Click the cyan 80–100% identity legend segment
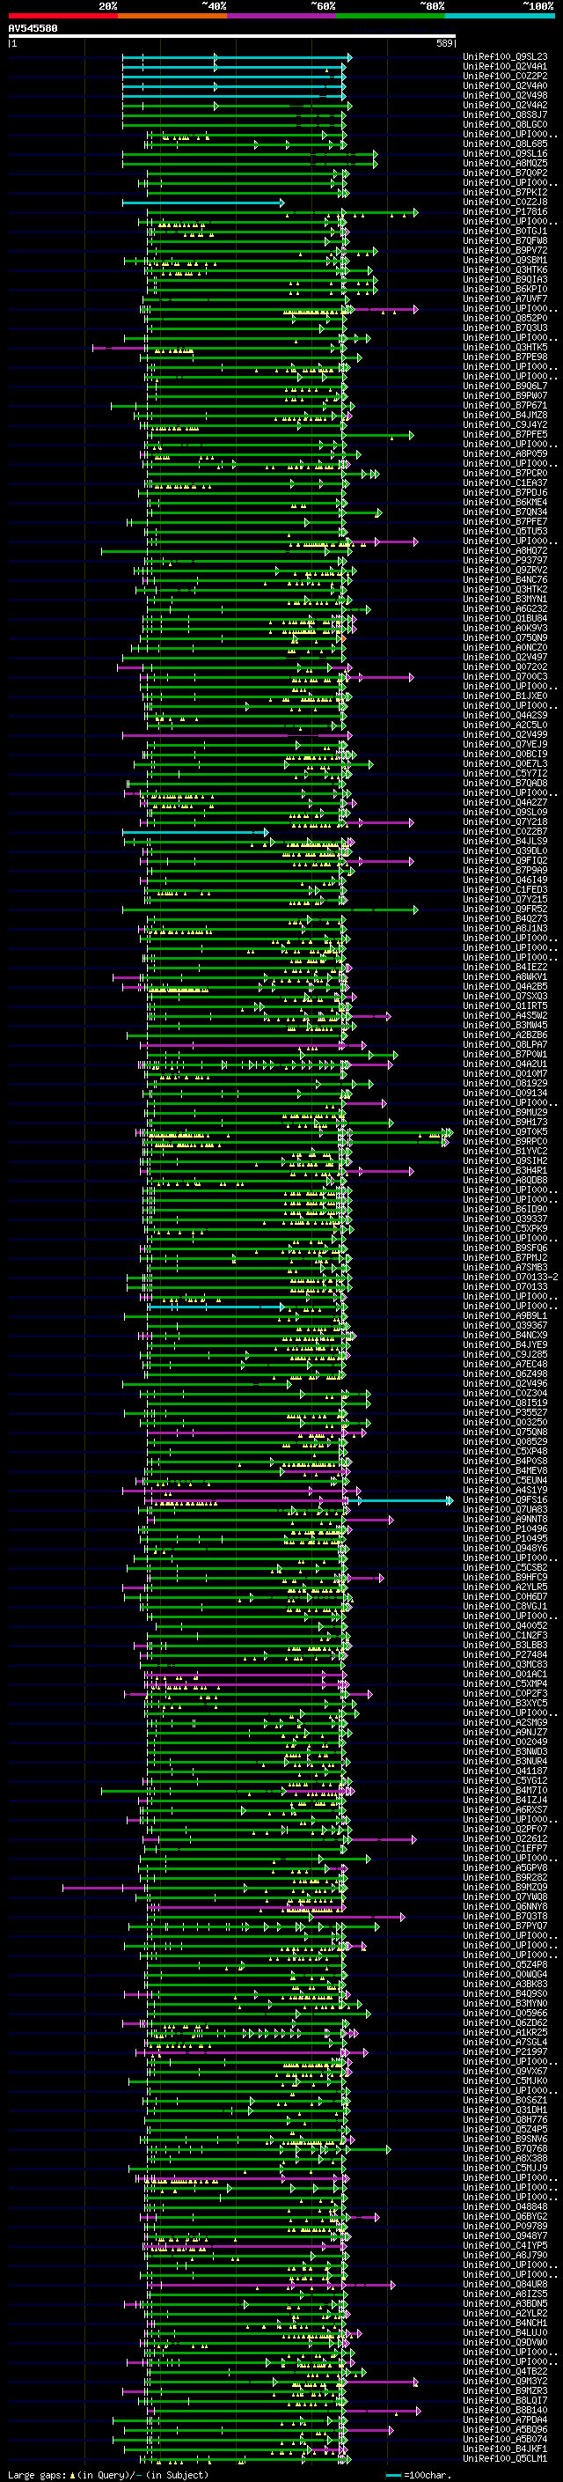This screenshot has width=563, height=2482. click(501, 16)
